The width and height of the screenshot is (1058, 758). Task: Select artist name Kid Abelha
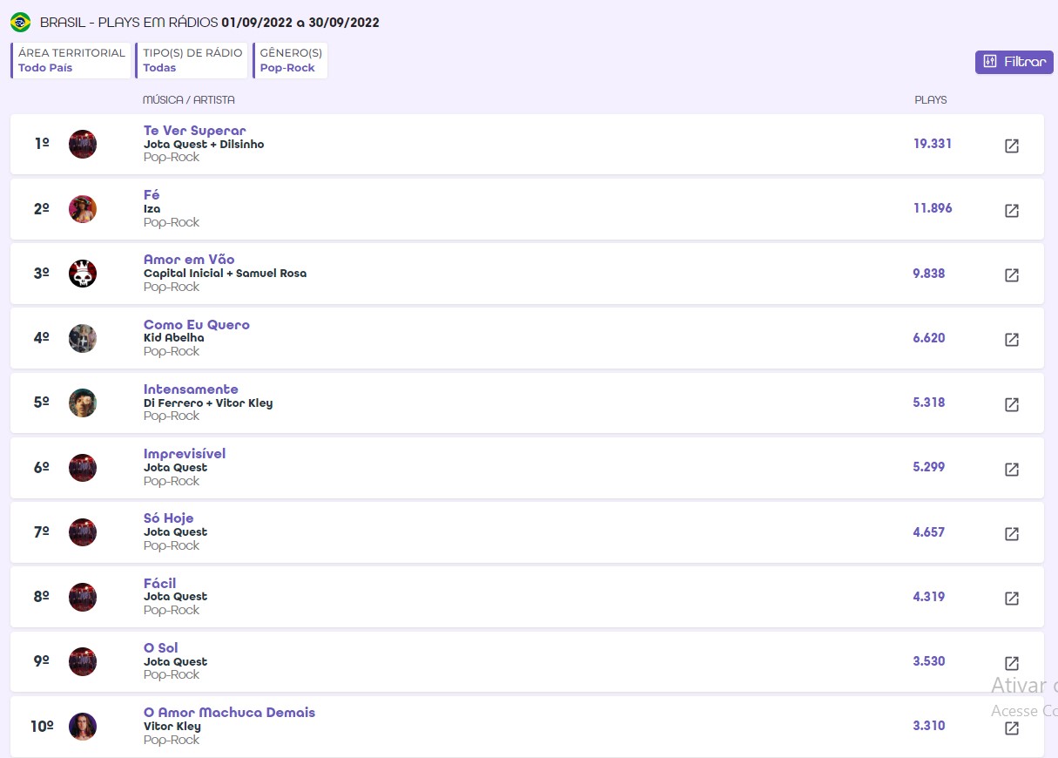coord(174,338)
